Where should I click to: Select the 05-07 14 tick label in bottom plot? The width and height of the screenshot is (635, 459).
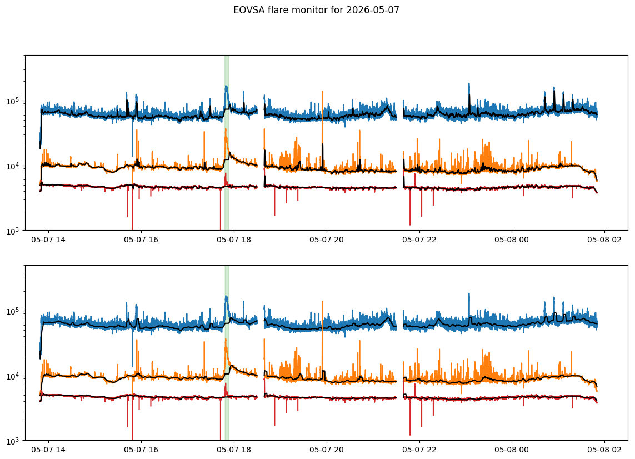pyautogui.click(x=48, y=450)
